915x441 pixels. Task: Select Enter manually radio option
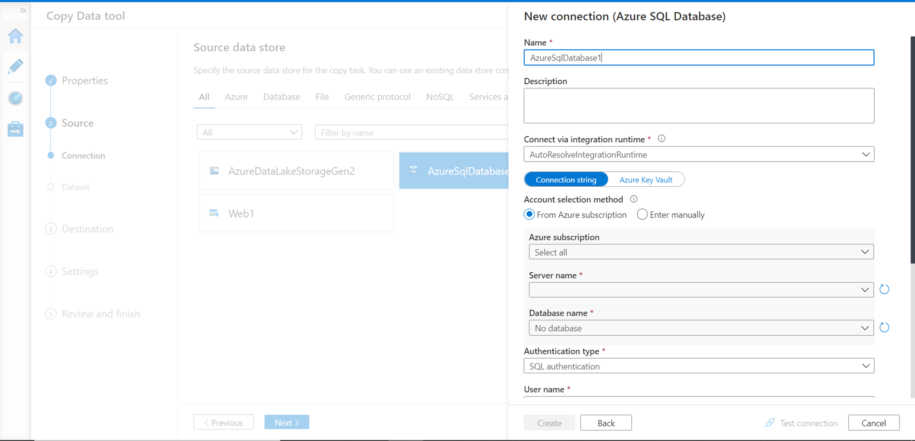coord(642,214)
